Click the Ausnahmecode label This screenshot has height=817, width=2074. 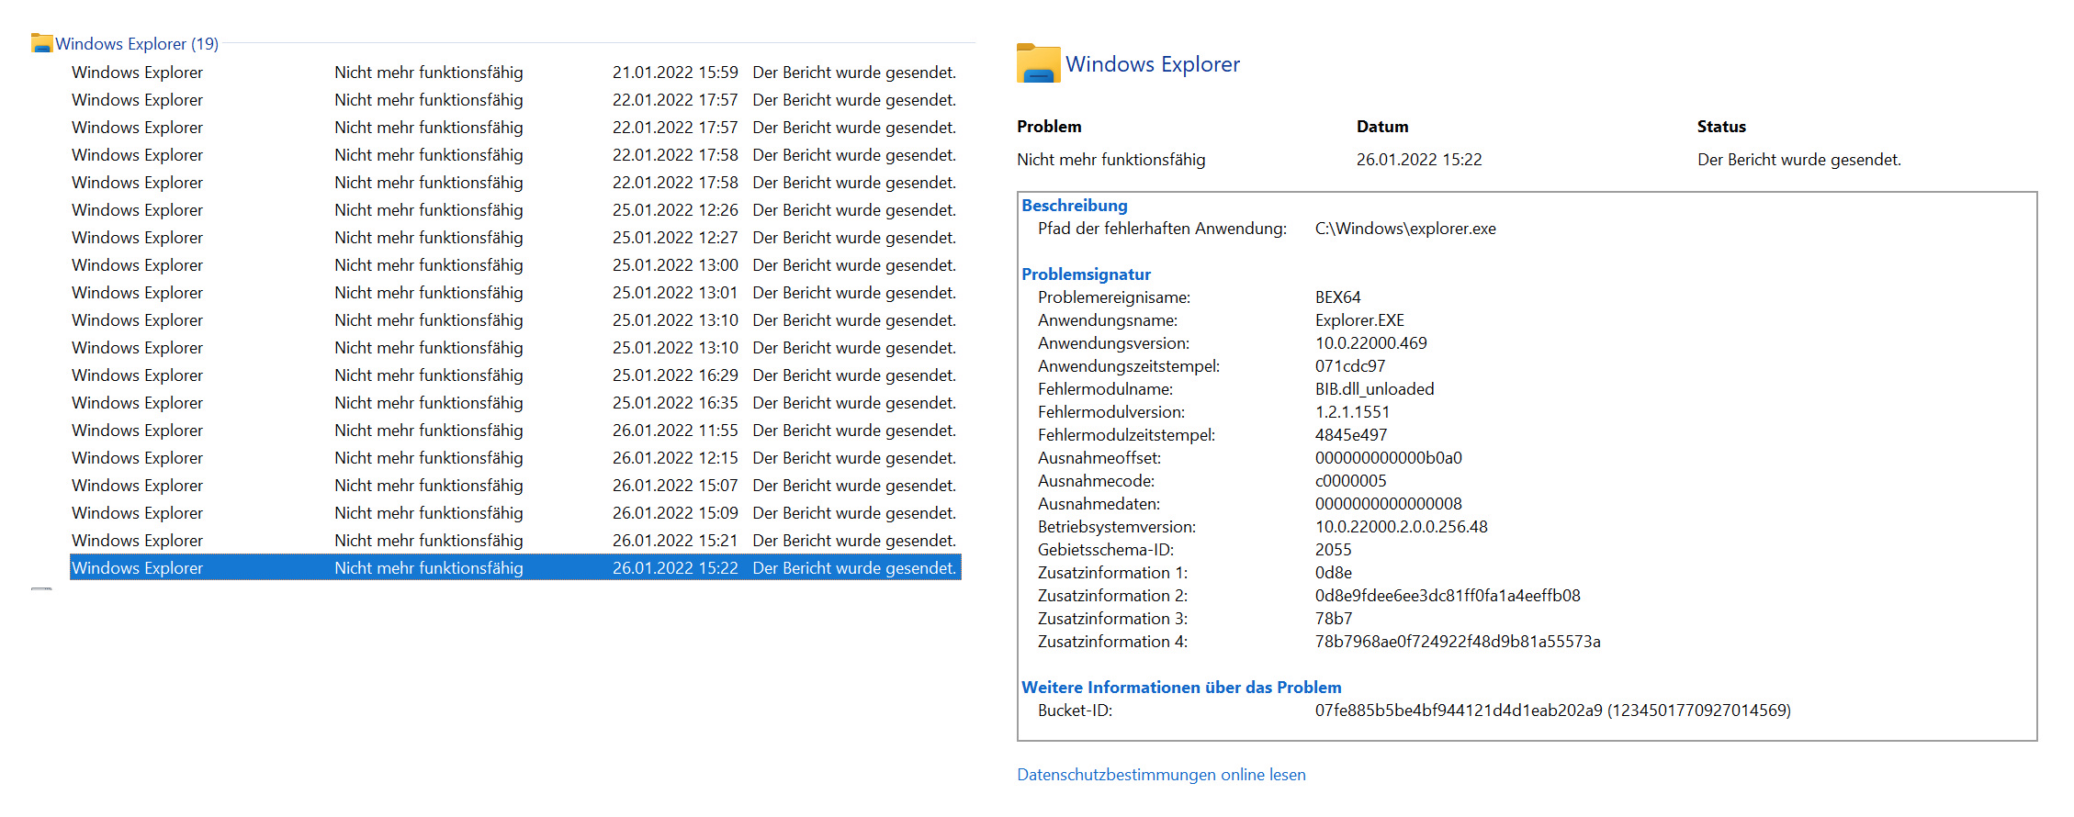(x=1097, y=481)
